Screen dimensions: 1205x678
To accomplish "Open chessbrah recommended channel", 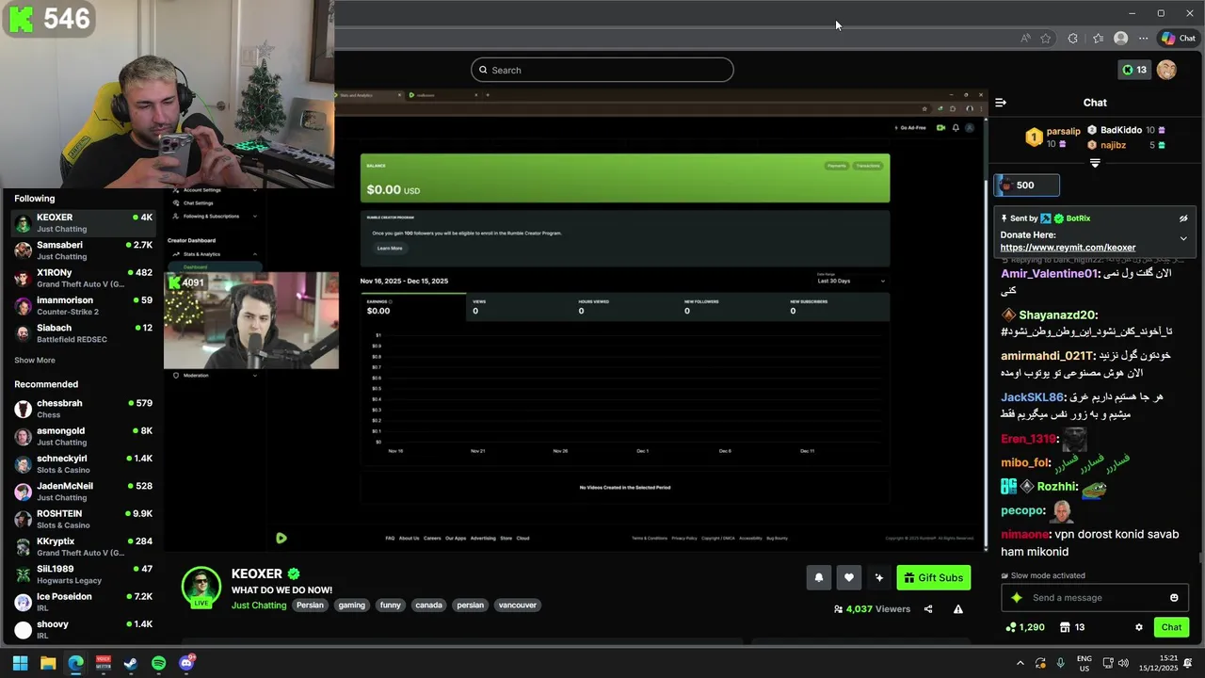I will click(84, 409).
